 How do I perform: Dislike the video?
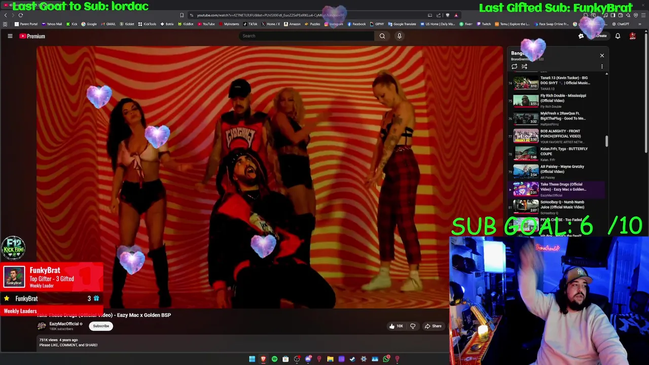[413, 326]
